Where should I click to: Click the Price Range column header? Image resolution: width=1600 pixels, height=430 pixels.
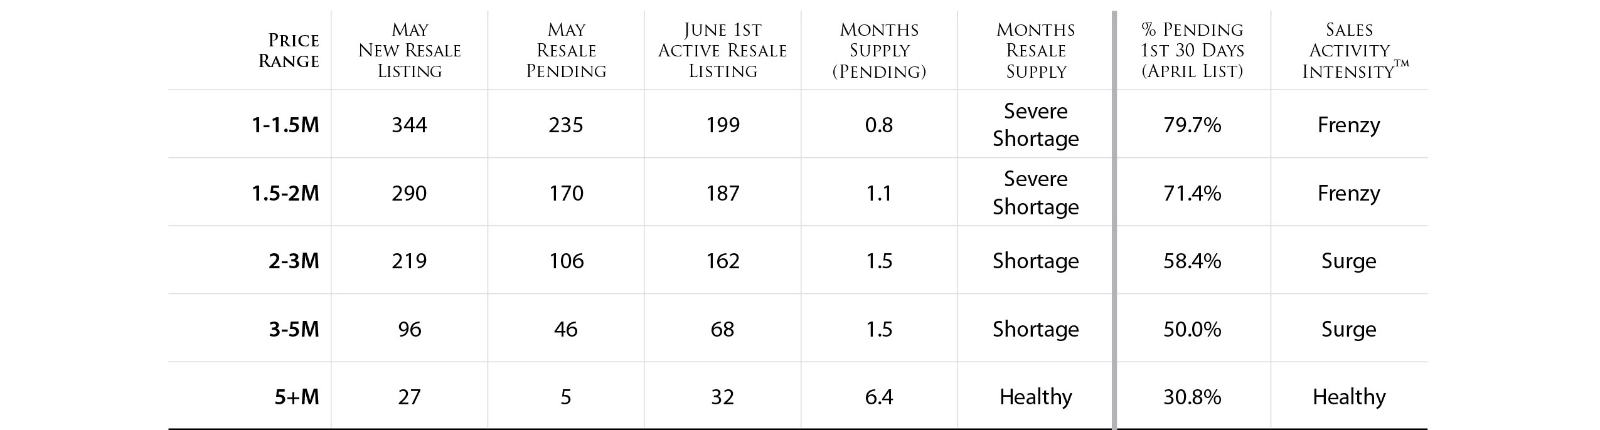[x=289, y=50]
